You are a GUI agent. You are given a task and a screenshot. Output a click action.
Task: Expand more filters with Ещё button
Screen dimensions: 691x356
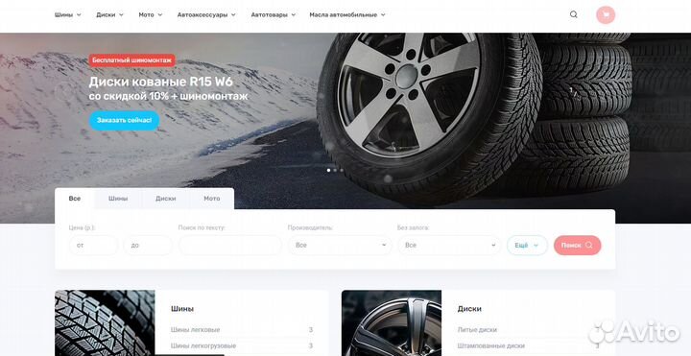(x=527, y=245)
